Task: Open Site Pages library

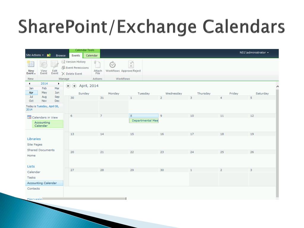Action: (35, 145)
